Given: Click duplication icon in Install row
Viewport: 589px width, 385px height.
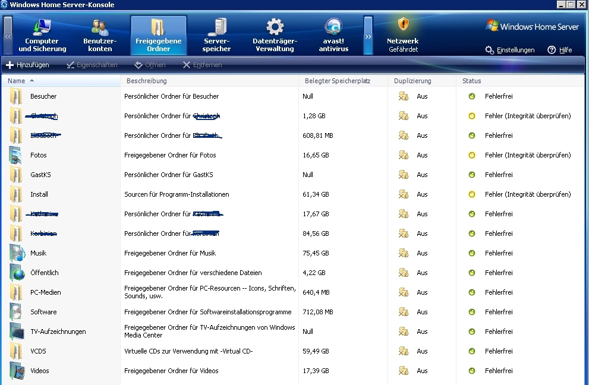Looking at the screenshot, I should point(404,194).
